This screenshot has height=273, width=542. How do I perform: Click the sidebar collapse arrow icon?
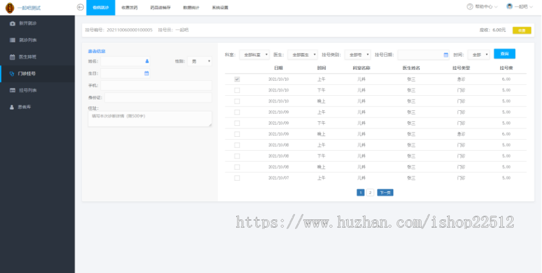(81, 7)
